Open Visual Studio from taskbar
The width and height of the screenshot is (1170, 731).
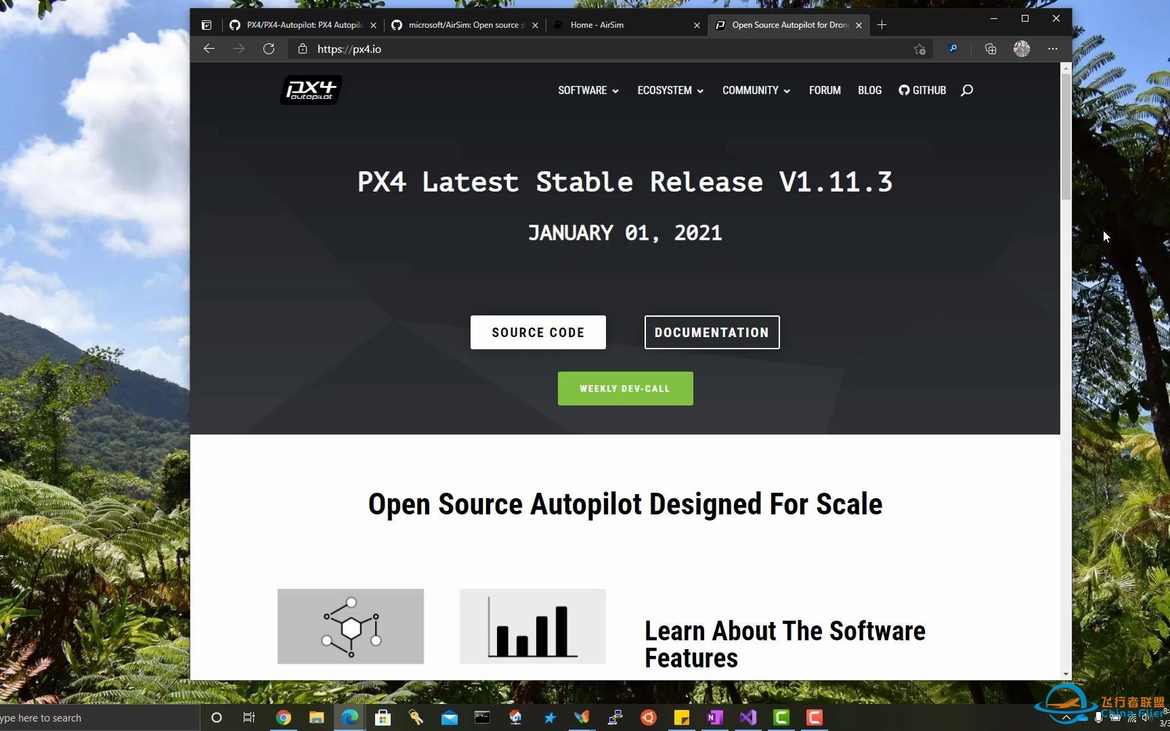point(748,717)
